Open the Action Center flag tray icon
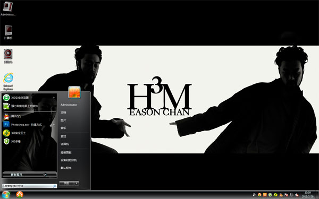This screenshot has height=199, width=319. 286,195
